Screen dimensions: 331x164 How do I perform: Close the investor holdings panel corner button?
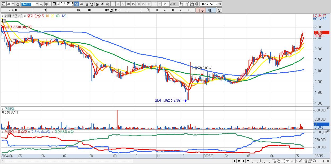pos(329,131)
